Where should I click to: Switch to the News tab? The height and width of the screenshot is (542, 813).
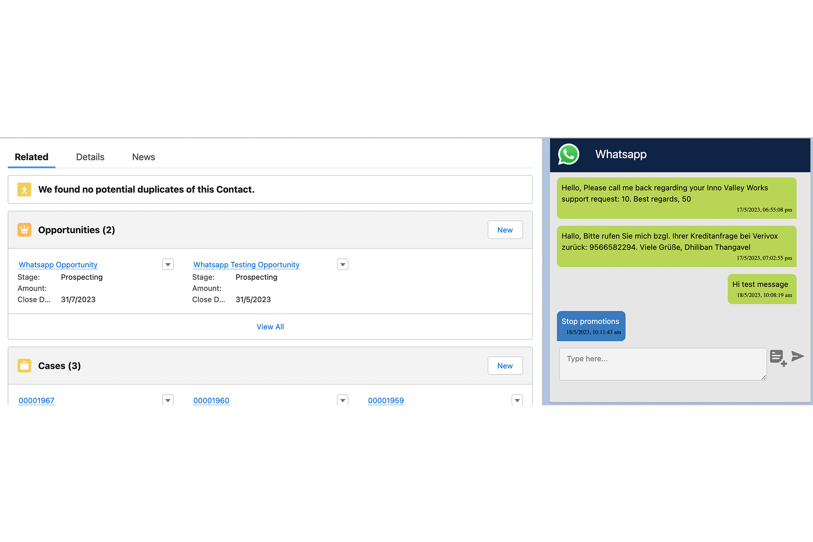click(x=144, y=157)
